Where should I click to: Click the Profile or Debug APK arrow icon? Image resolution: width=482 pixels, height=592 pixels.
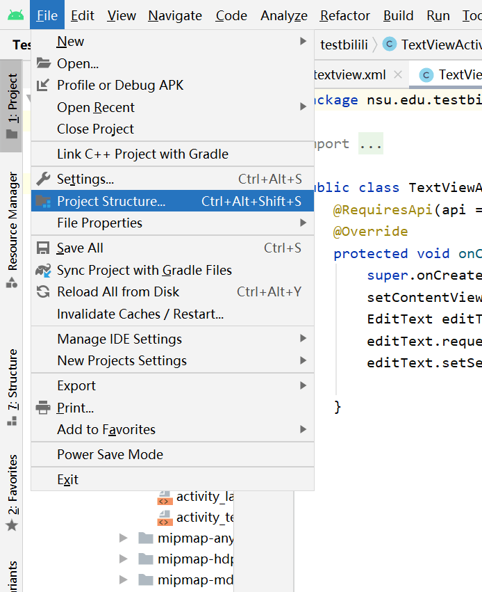point(43,85)
